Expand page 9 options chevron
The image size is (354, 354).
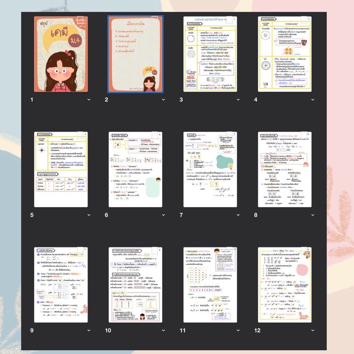click(x=89, y=330)
